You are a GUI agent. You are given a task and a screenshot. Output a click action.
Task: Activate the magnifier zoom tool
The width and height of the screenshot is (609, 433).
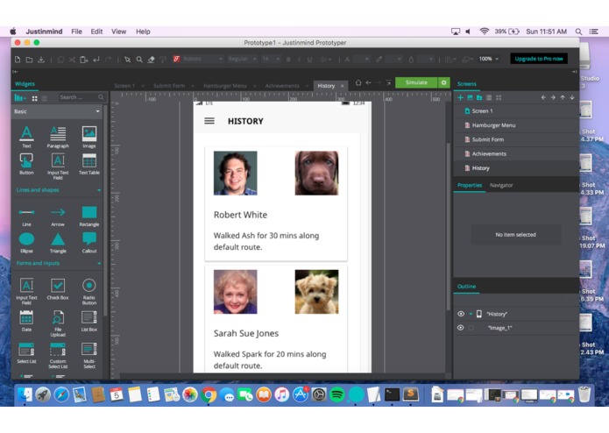[x=139, y=60]
